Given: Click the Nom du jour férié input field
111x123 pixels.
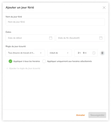Looking at the screenshot, I should 55,22.
